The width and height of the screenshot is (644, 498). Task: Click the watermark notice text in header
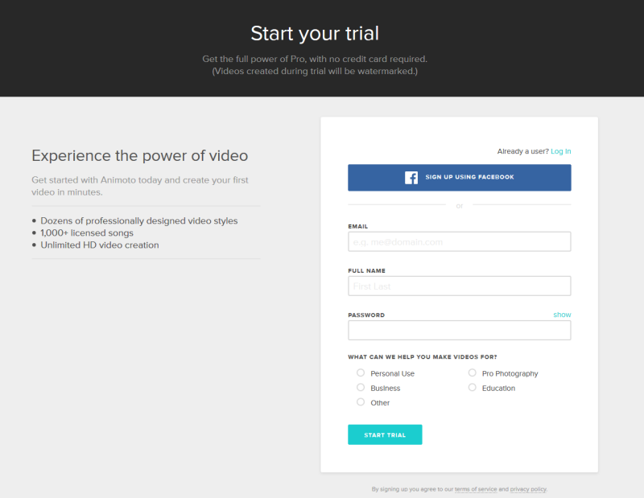click(315, 71)
